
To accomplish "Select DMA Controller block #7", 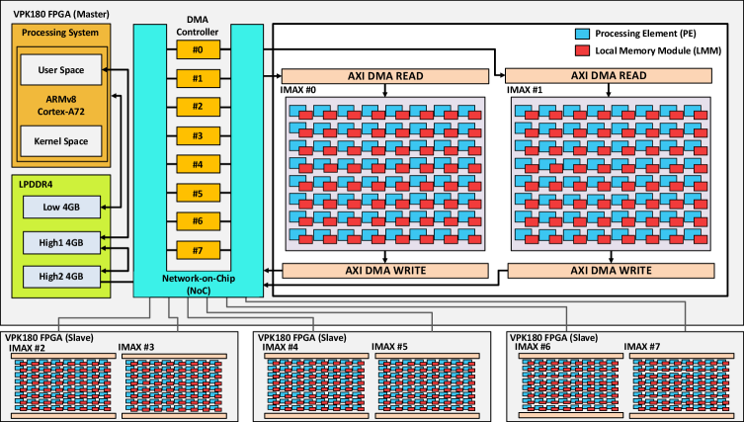I will (x=199, y=250).
